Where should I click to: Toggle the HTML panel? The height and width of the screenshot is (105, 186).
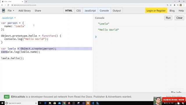[69, 10]
